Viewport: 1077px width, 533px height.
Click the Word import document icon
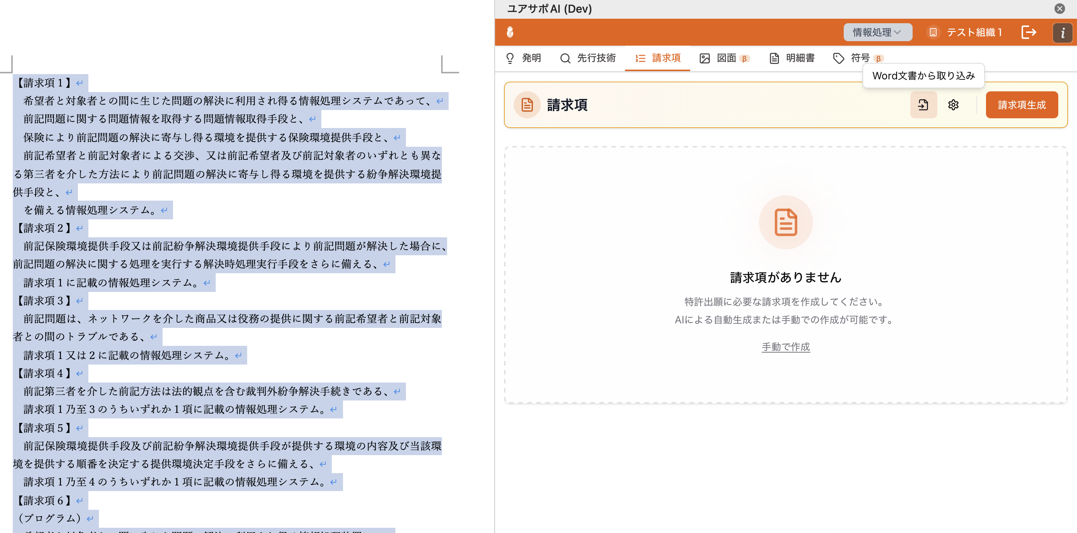[923, 105]
